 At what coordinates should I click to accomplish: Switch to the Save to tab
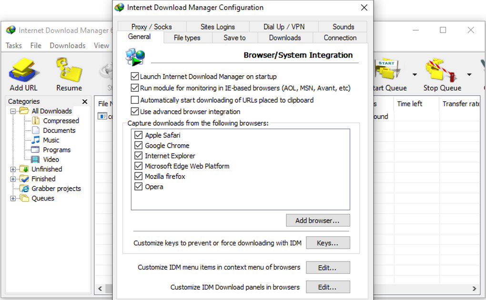click(x=234, y=38)
